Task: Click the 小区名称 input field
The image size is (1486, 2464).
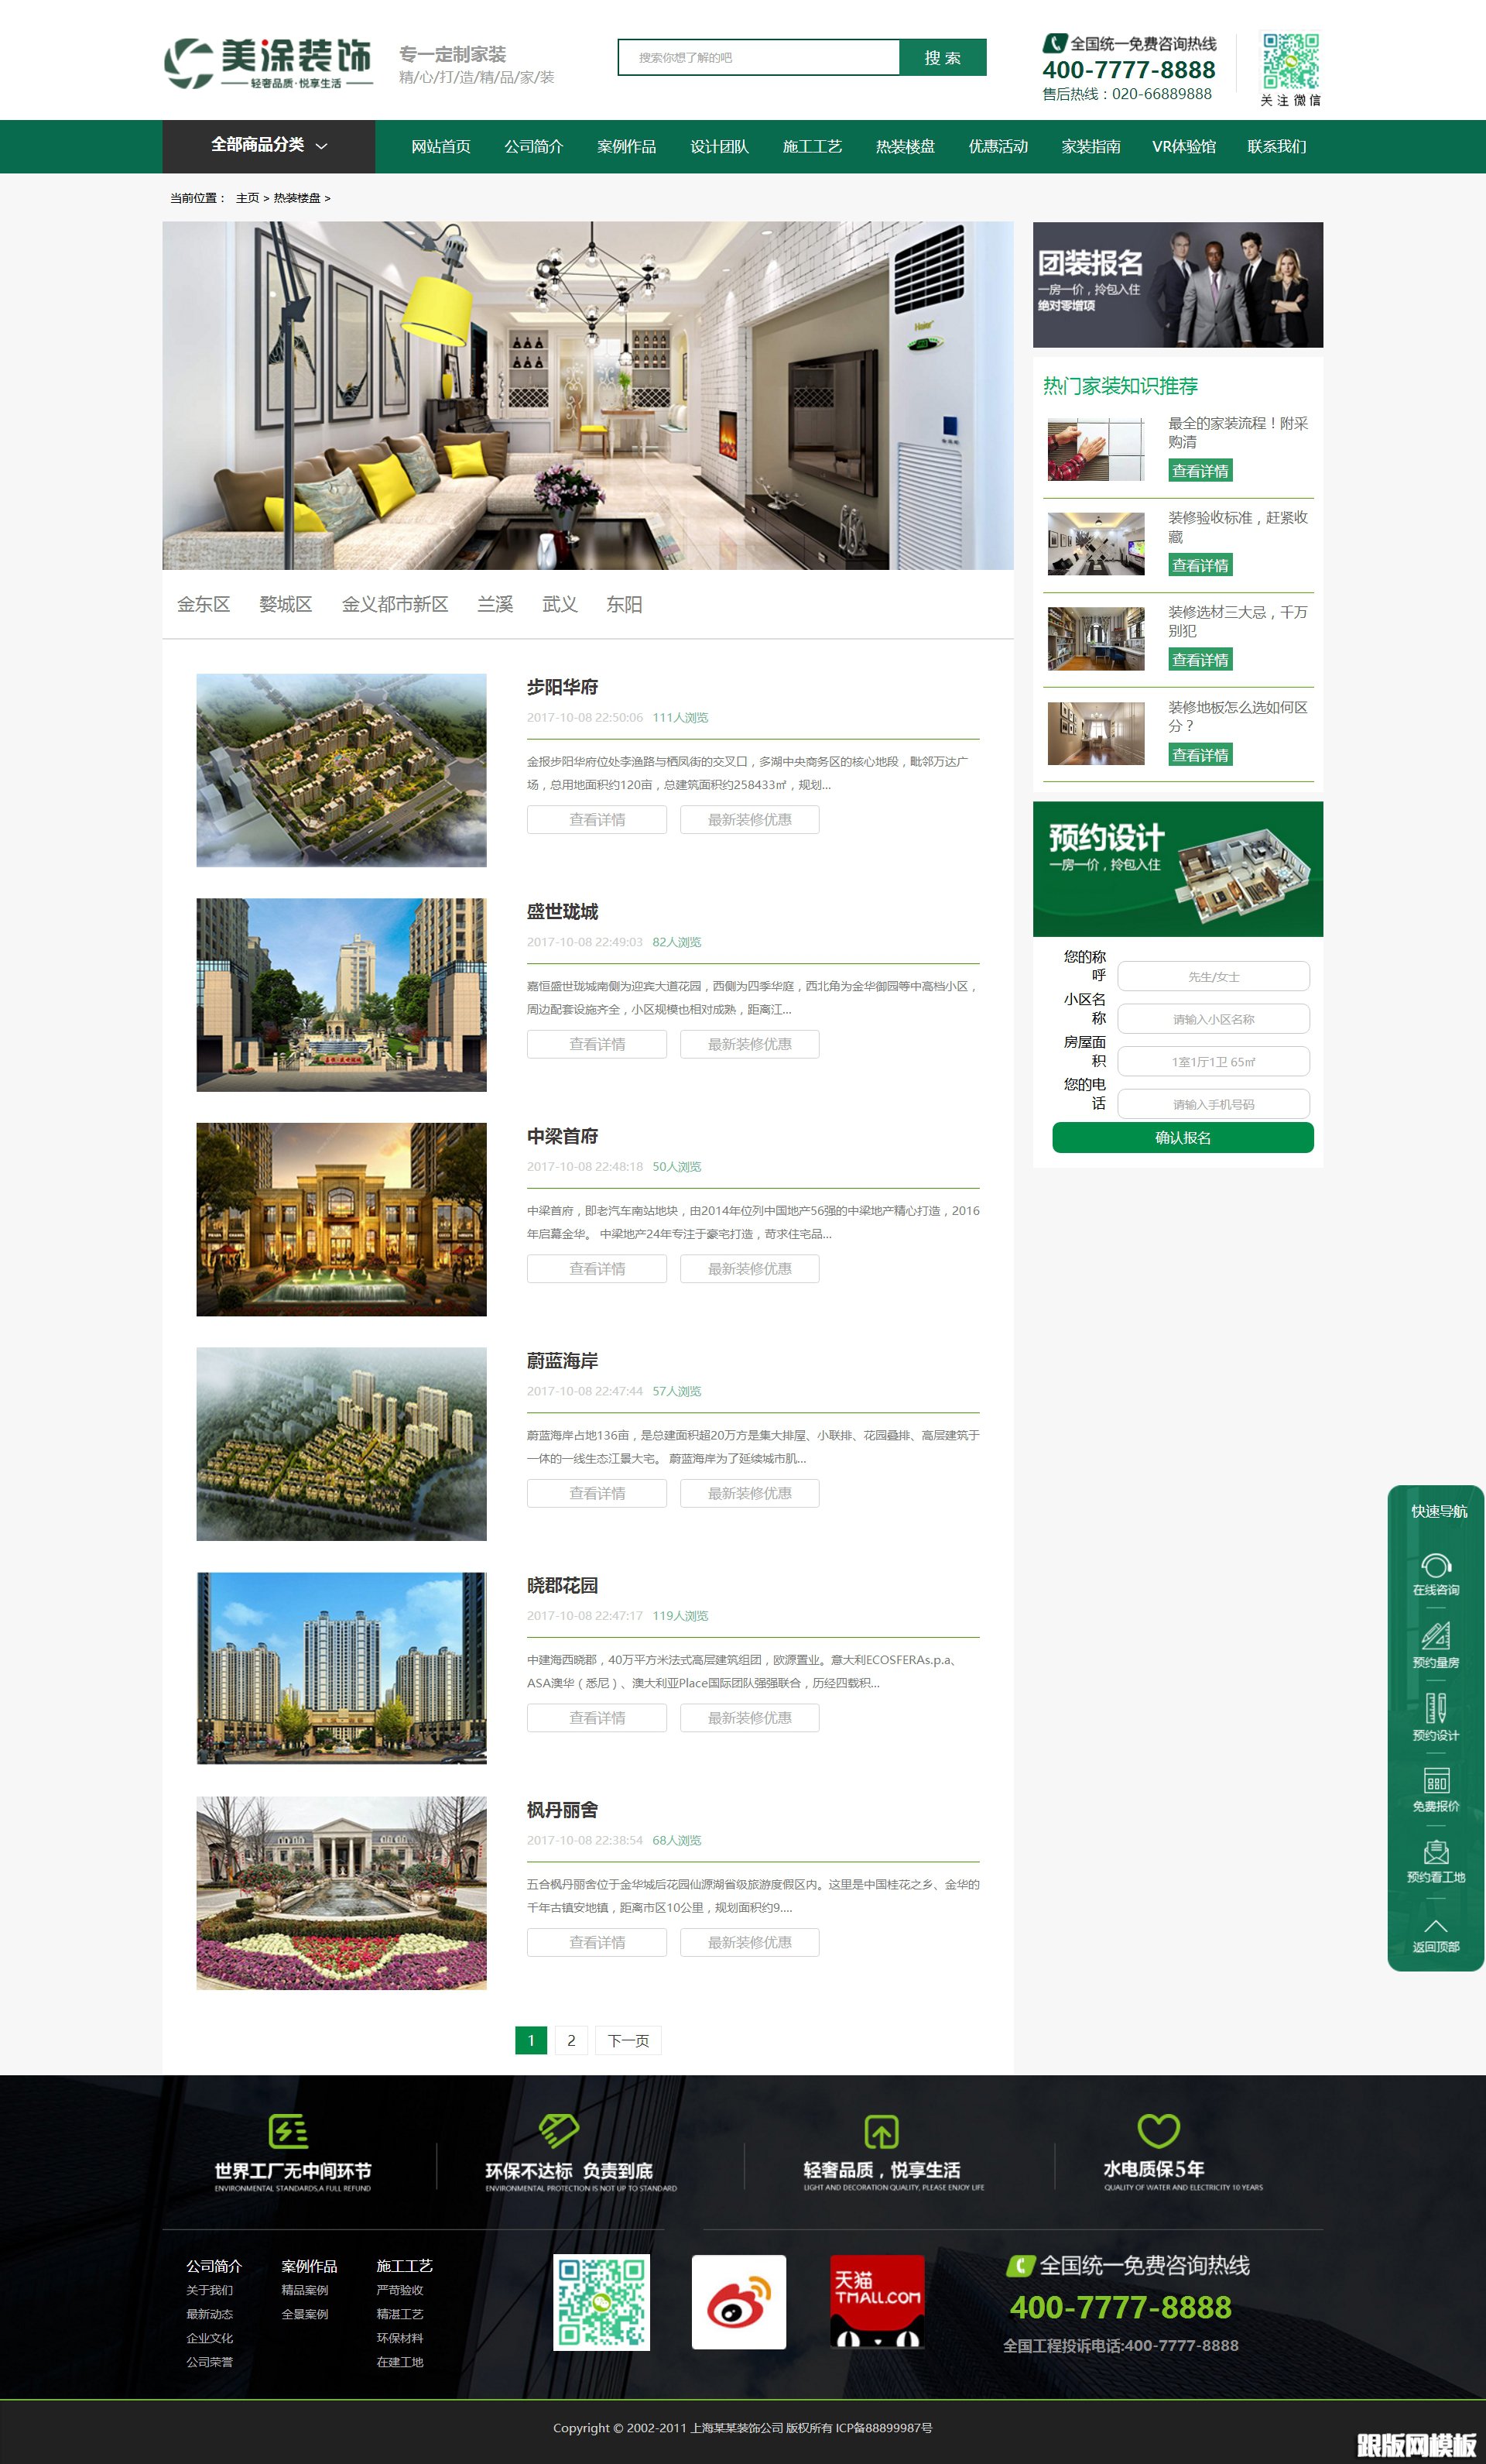Action: pyautogui.click(x=1214, y=1019)
